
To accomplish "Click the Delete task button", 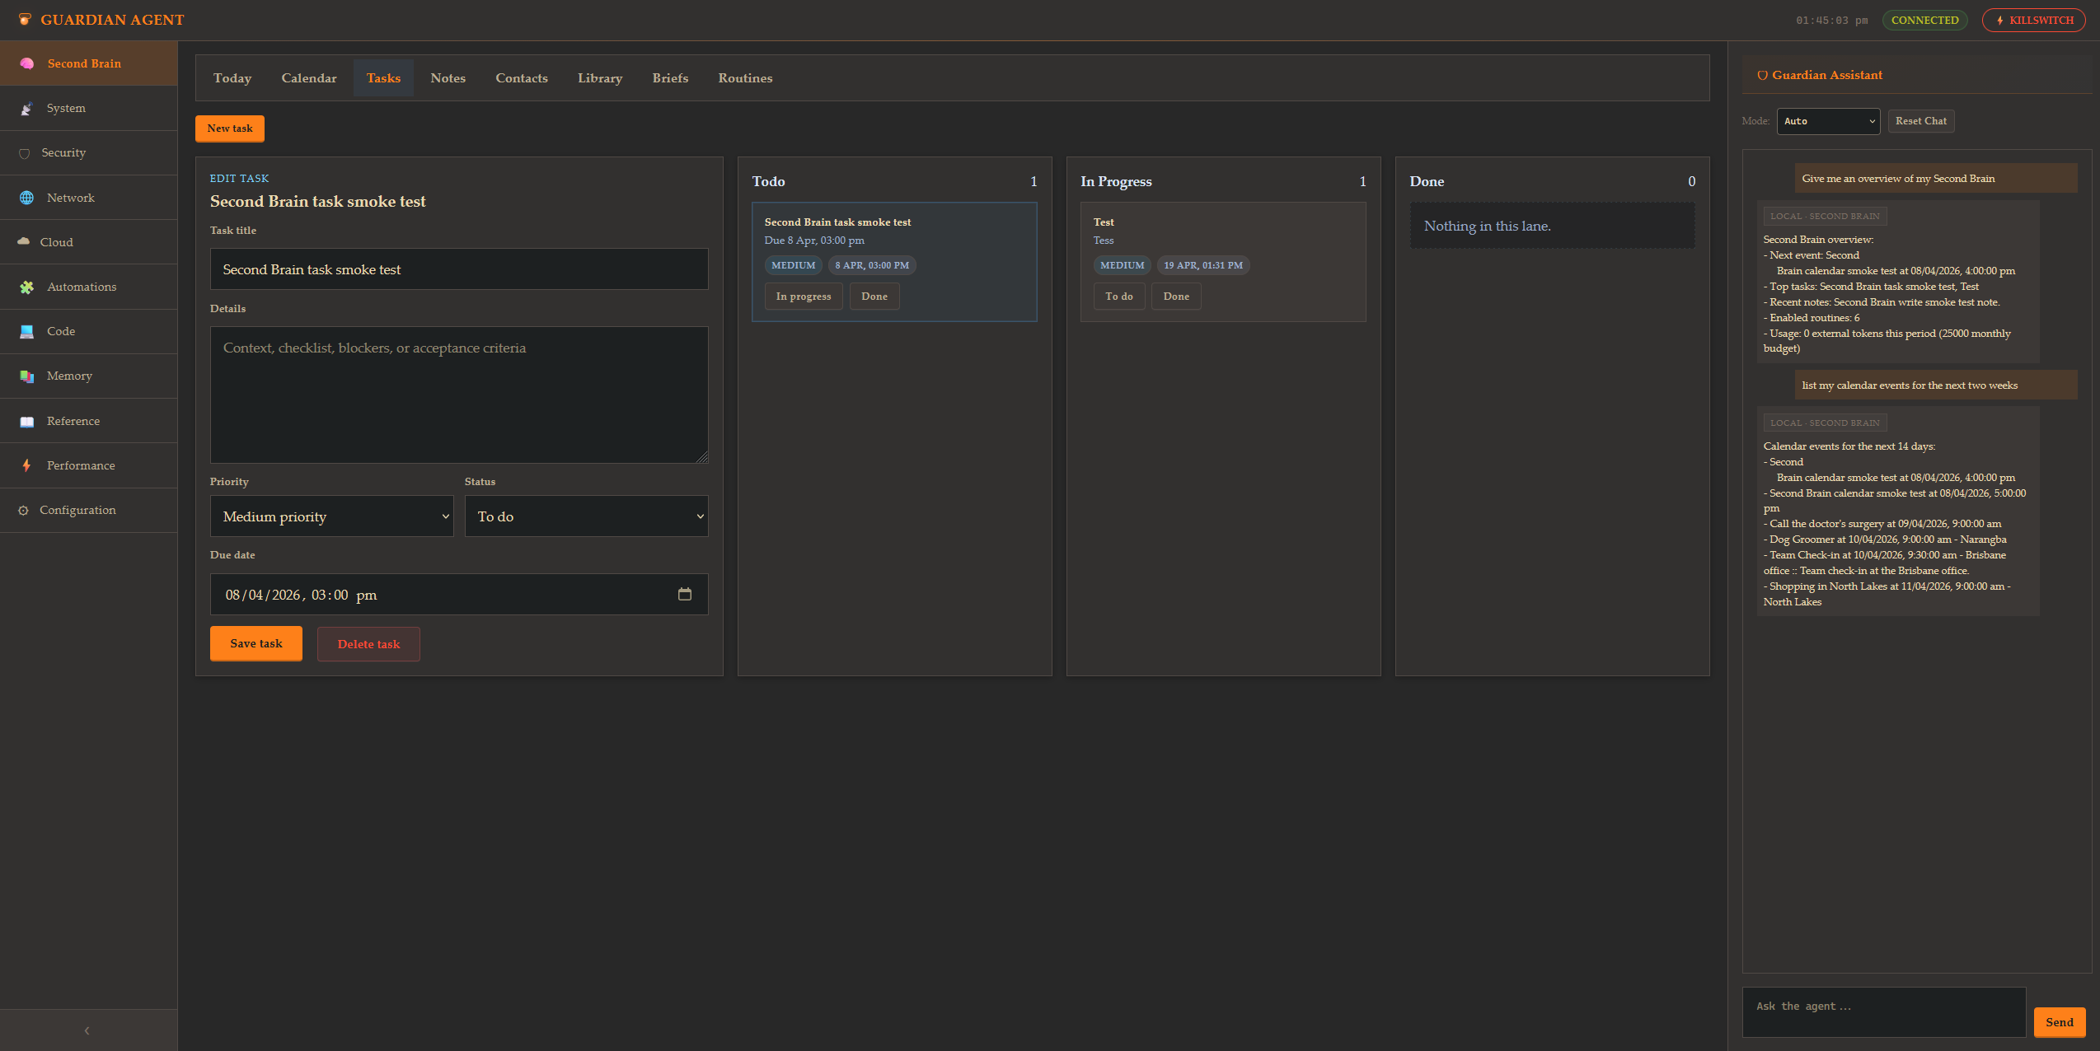I will coord(368,644).
